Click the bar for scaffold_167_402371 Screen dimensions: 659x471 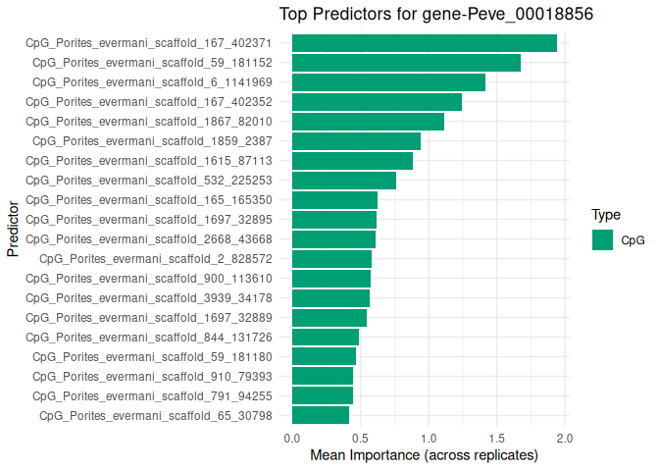point(424,43)
